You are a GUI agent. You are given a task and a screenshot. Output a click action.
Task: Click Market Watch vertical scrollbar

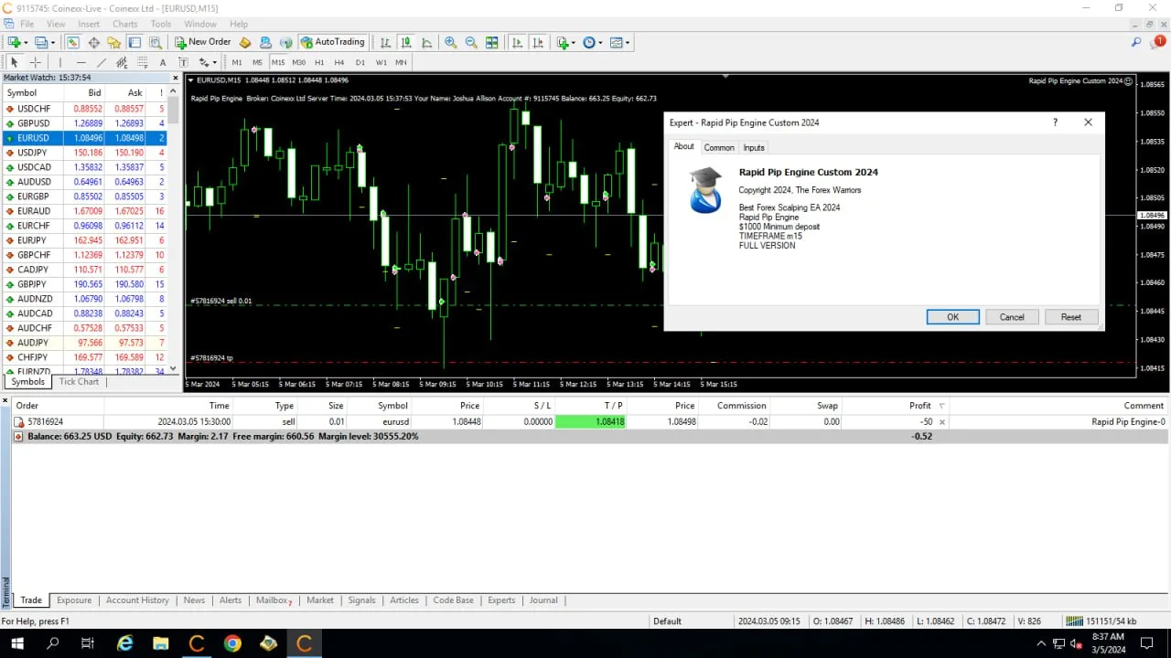pos(175,229)
